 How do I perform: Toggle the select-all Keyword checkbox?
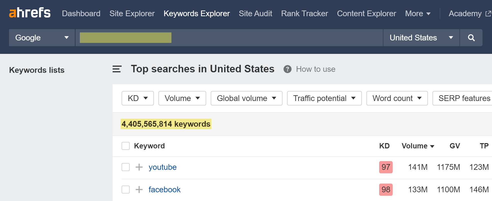[126, 146]
